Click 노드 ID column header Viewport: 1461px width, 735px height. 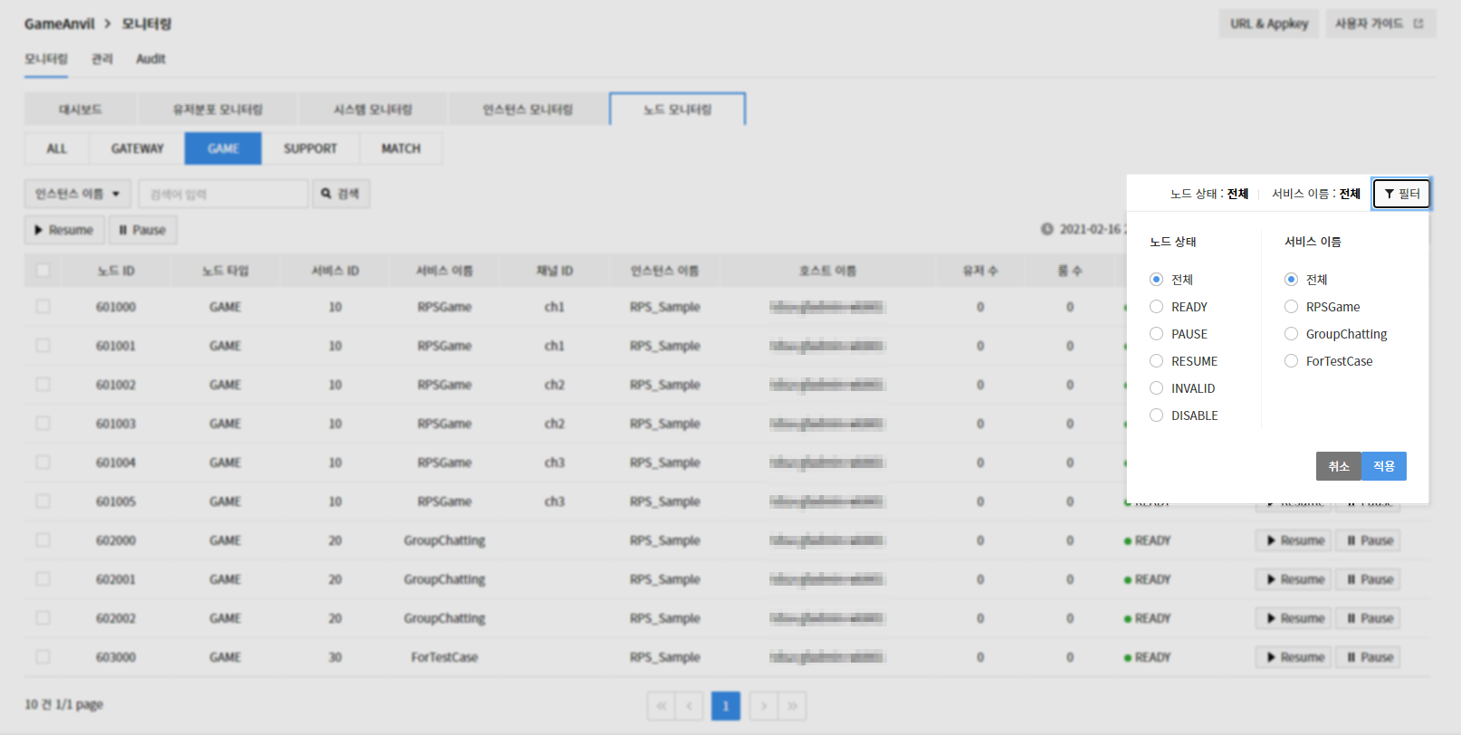click(116, 271)
